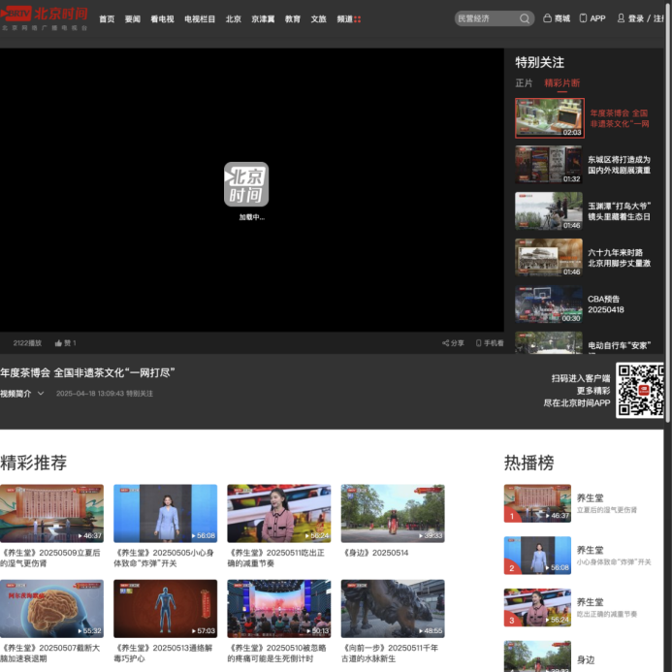672x672 pixels.
Task: Play 玉渊潭"打鸟大爷" clip thumbnail
Action: pos(549,210)
